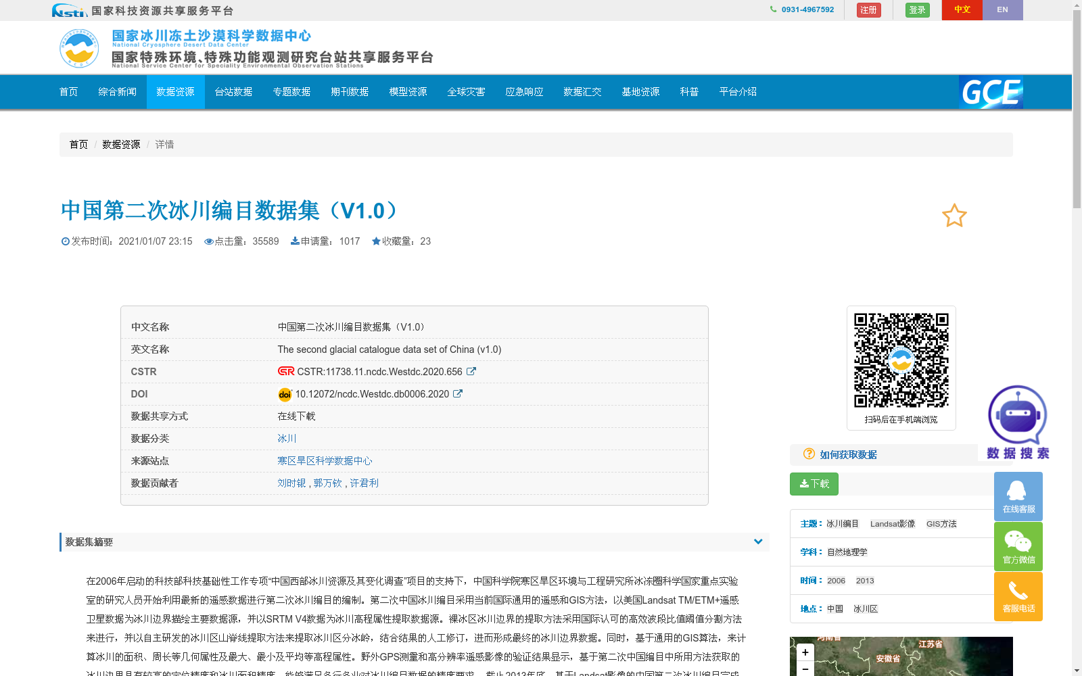Open the 期刊数据 menu
The image size is (1082, 676).
350,92
